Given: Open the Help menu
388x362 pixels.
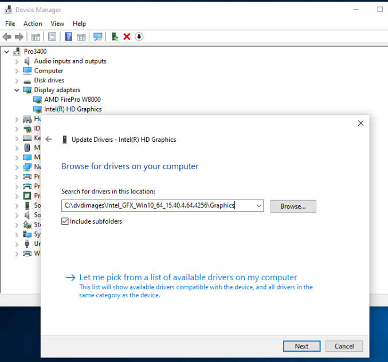Looking at the screenshot, I should tap(79, 23).
